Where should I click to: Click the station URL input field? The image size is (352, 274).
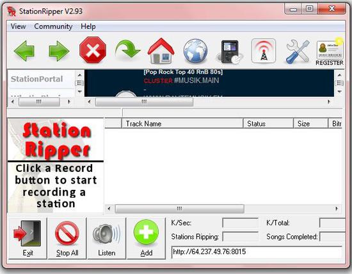(x=257, y=252)
